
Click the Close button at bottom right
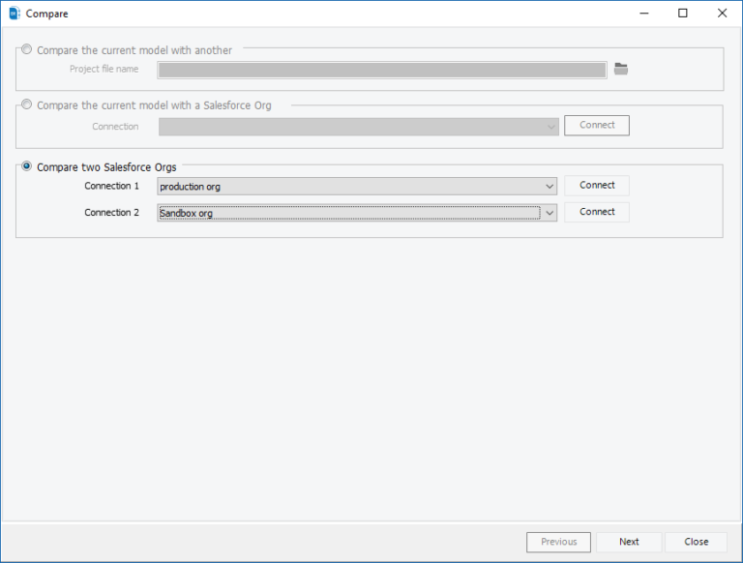point(696,542)
